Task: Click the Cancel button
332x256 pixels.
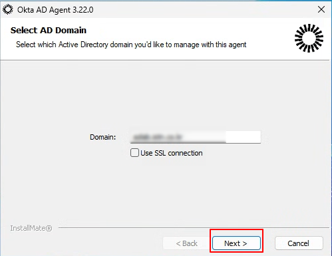Action: [299, 243]
